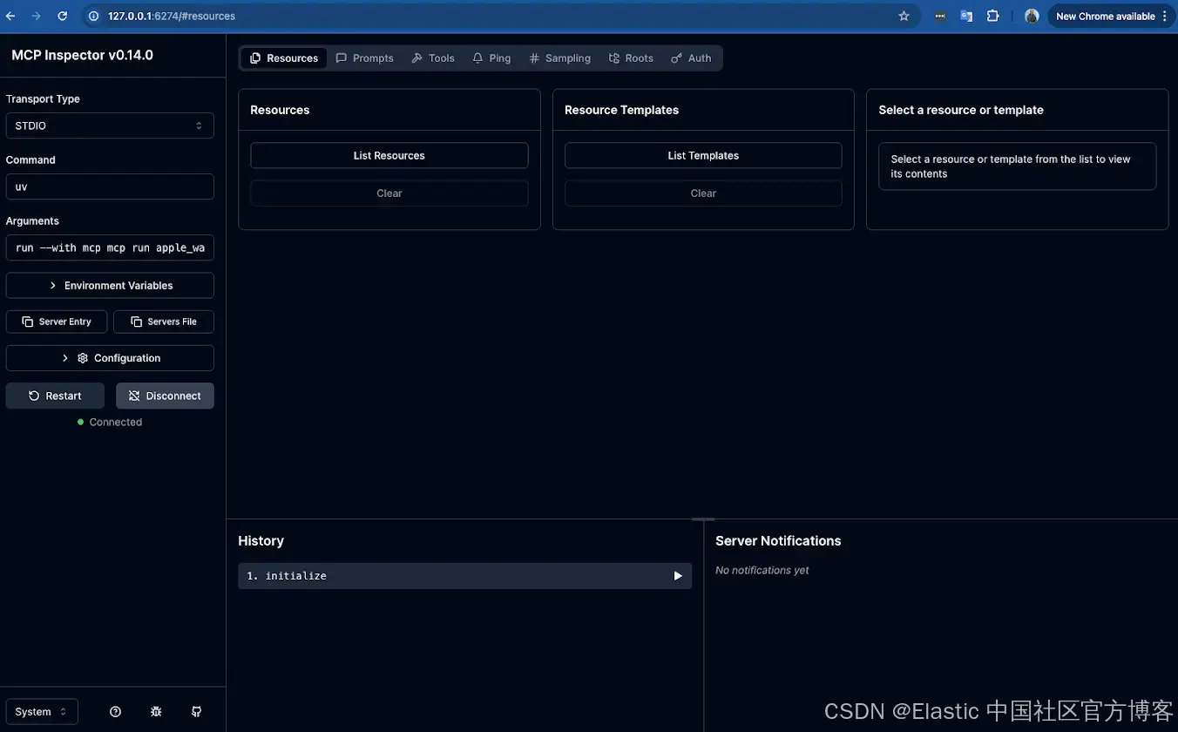Image resolution: width=1178 pixels, height=732 pixels.
Task: Click the MCP Inspector v0.14.0 title
Action: (x=82, y=55)
